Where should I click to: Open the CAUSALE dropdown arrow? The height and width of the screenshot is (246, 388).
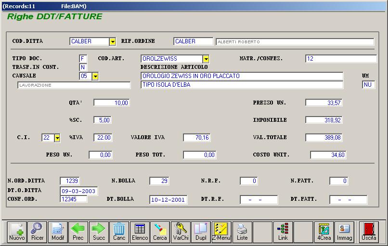coord(95,76)
